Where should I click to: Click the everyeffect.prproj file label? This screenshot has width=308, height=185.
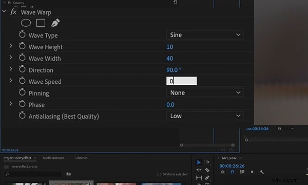25,166
